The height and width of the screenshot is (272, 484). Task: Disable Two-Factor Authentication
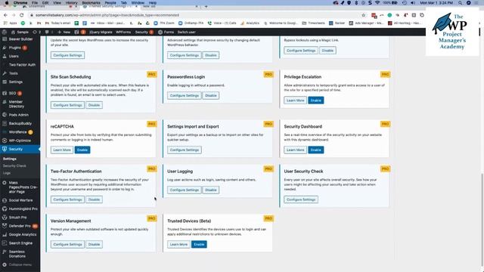(x=94, y=199)
